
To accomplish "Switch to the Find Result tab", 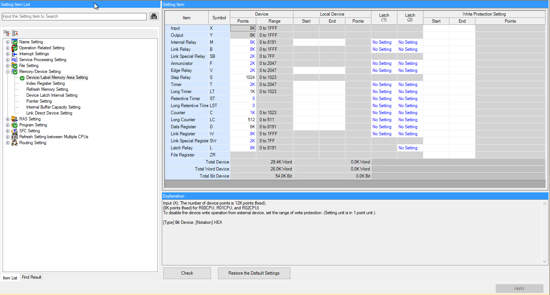I will [32, 277].
